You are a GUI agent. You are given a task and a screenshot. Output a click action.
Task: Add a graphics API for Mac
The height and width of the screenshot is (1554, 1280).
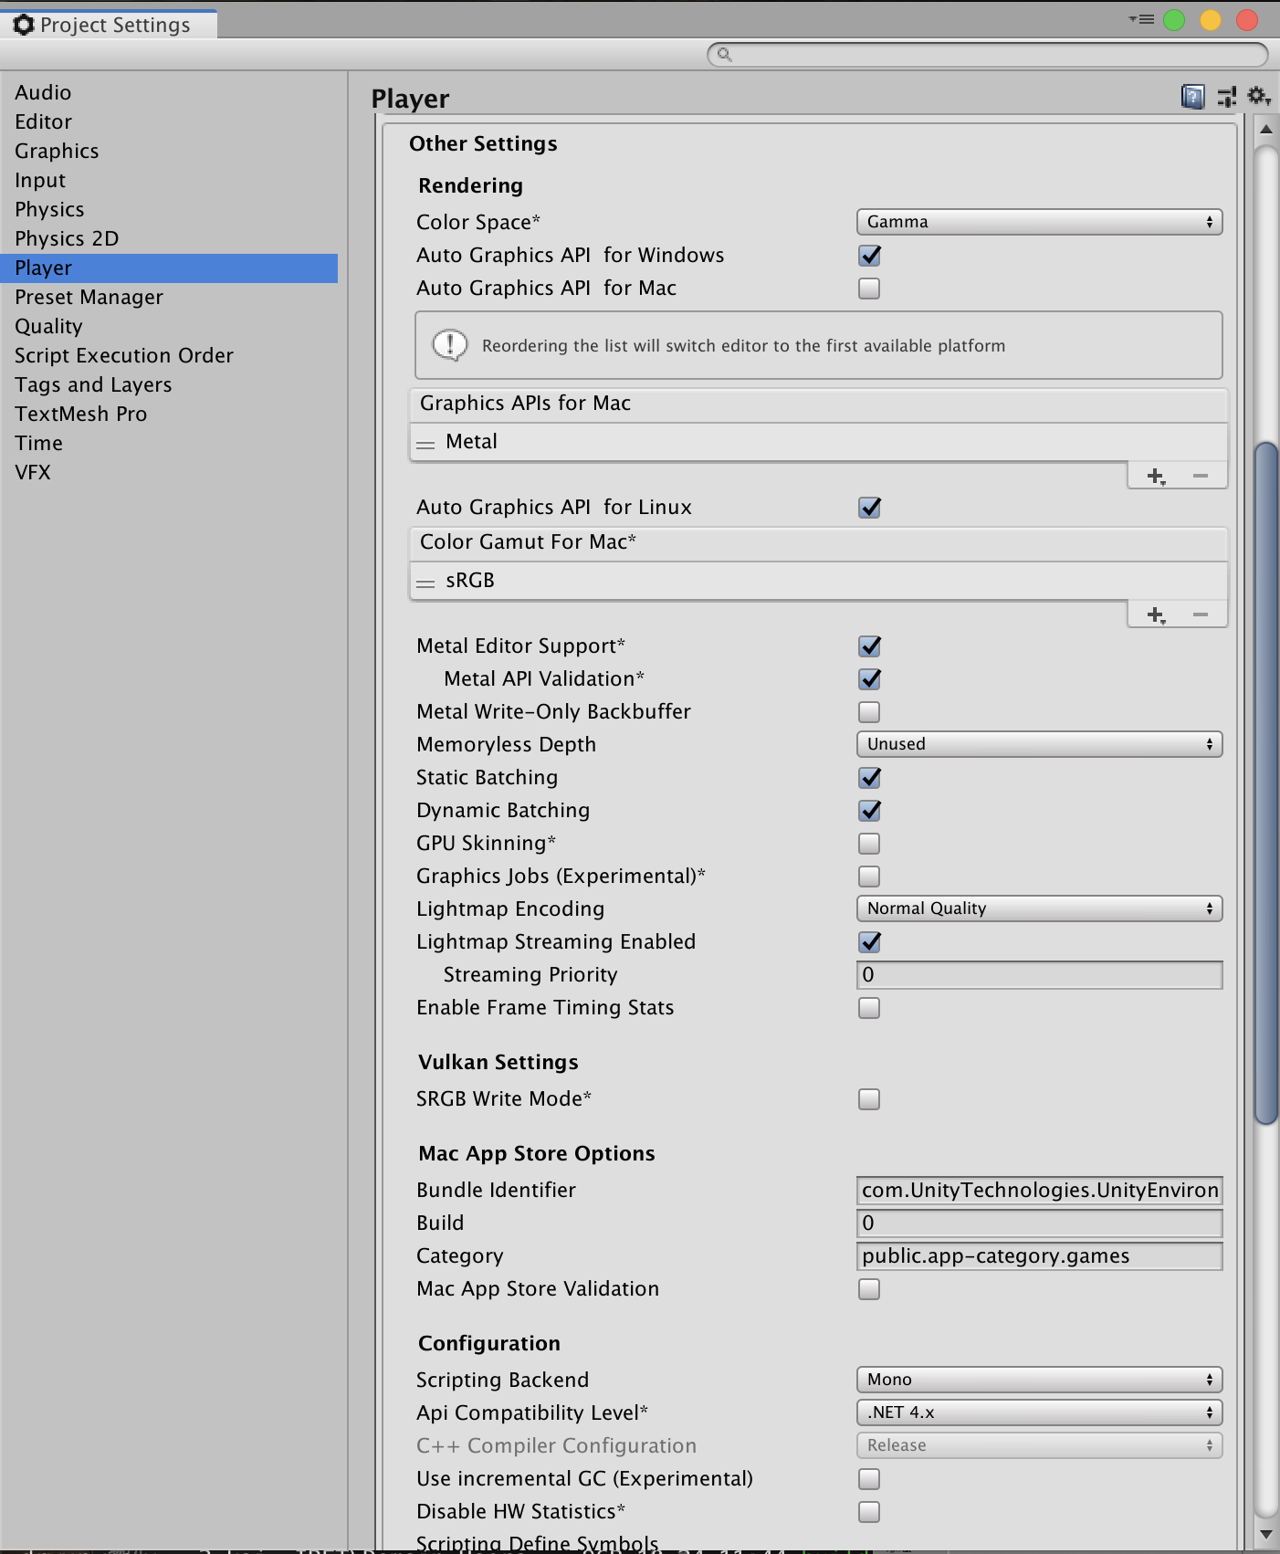tap(1157, 477)
